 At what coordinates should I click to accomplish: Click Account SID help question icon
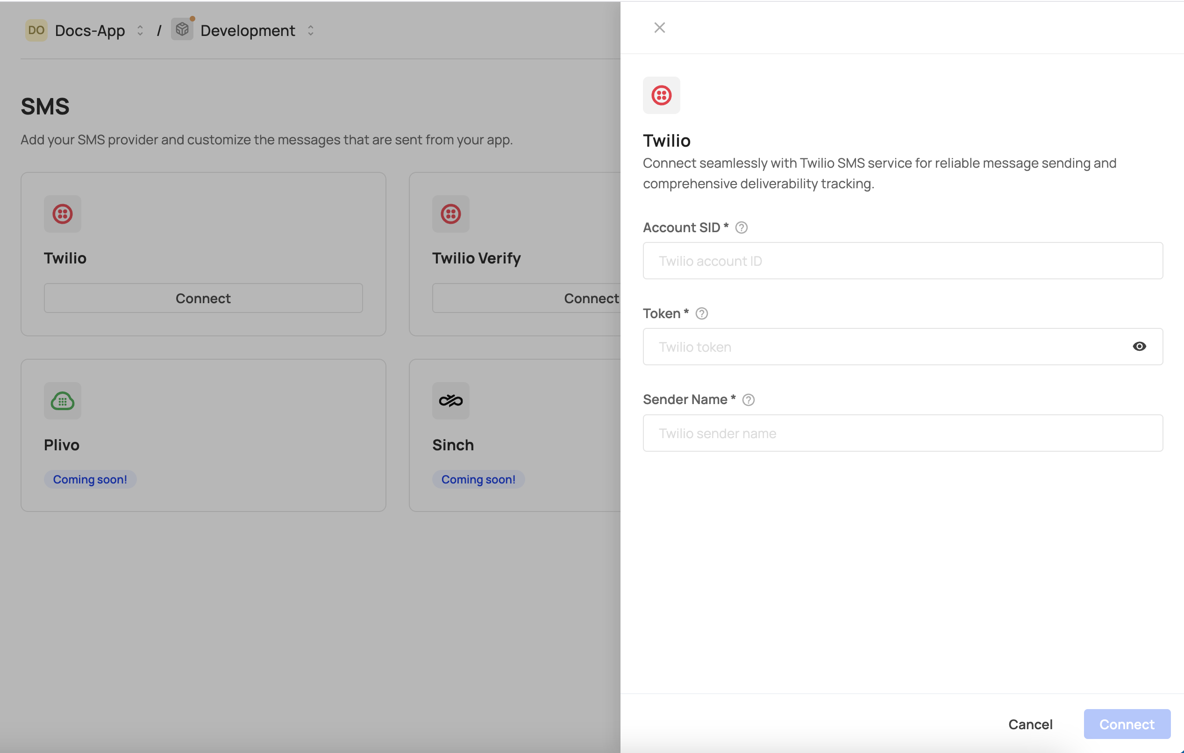click(741, 227)
